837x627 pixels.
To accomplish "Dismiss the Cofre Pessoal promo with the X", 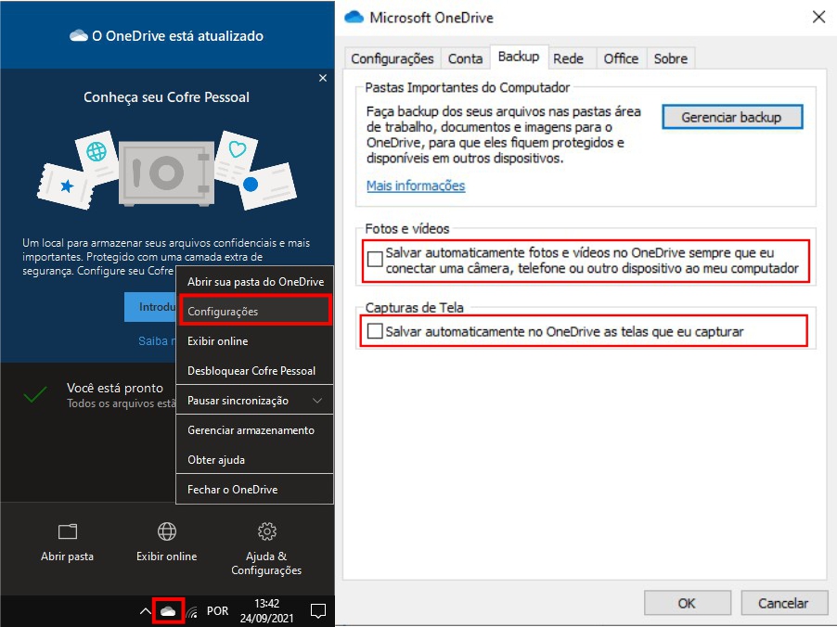I will [x=322, y=78].
